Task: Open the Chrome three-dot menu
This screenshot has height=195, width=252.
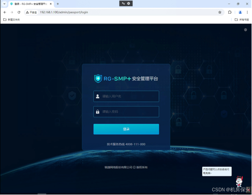Action: tap(247, 12)
